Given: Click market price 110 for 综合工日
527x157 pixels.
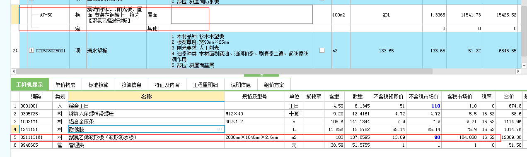Looking at the screenshot, I should coord(424,106).
